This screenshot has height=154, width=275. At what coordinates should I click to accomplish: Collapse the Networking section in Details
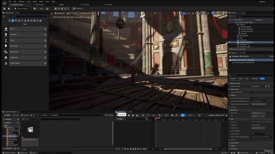point(229,110)
